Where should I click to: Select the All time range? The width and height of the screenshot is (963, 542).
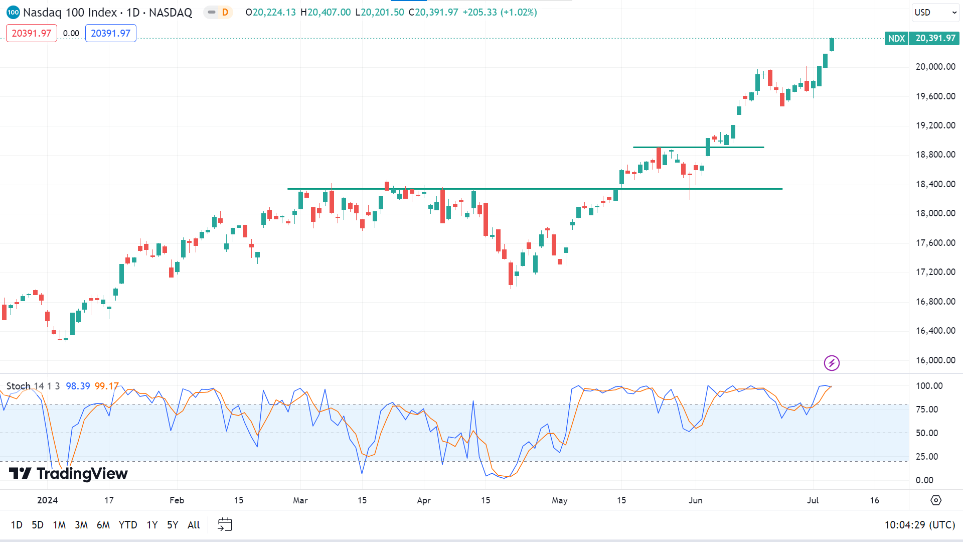194,525
